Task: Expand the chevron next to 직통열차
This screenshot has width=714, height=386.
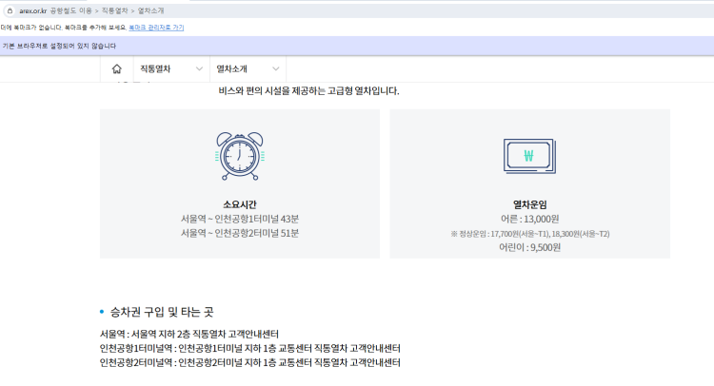Action: click(x=199, y=69)
